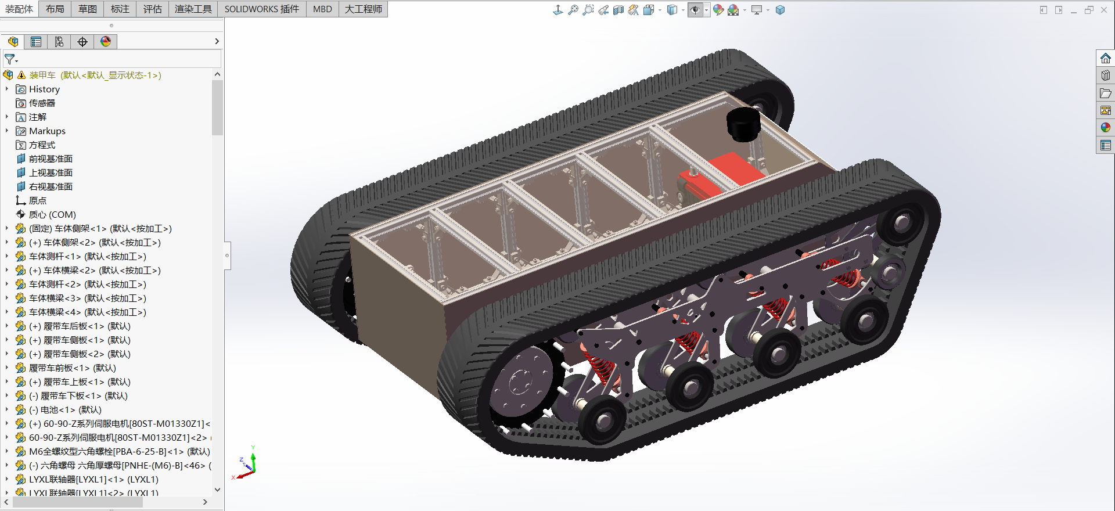
Task: Click the view orientation triad icon
Action: [x=558, y=10]
